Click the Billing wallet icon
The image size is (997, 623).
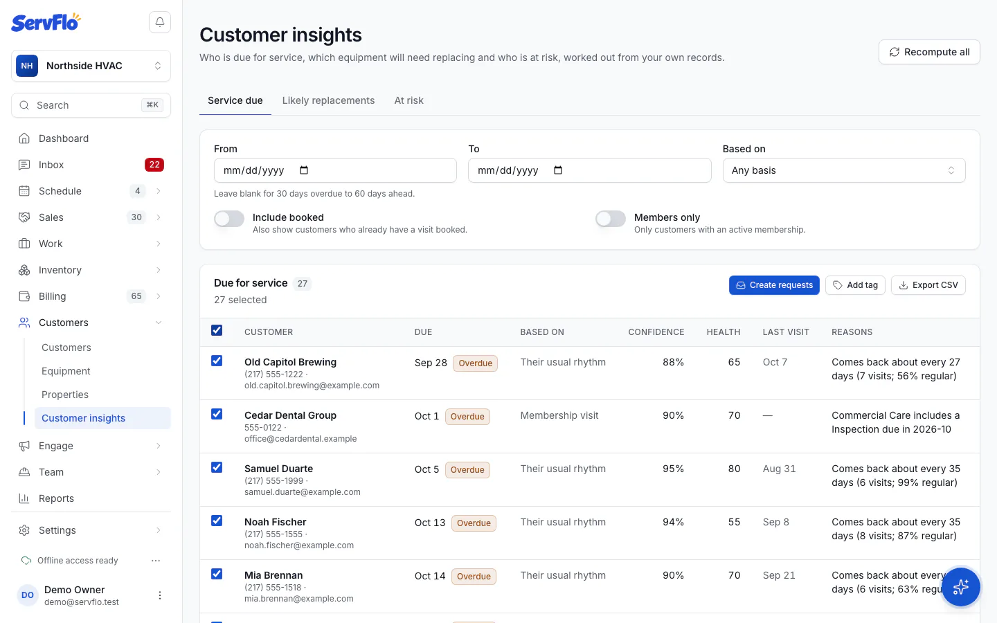click(x=24, y=296)
